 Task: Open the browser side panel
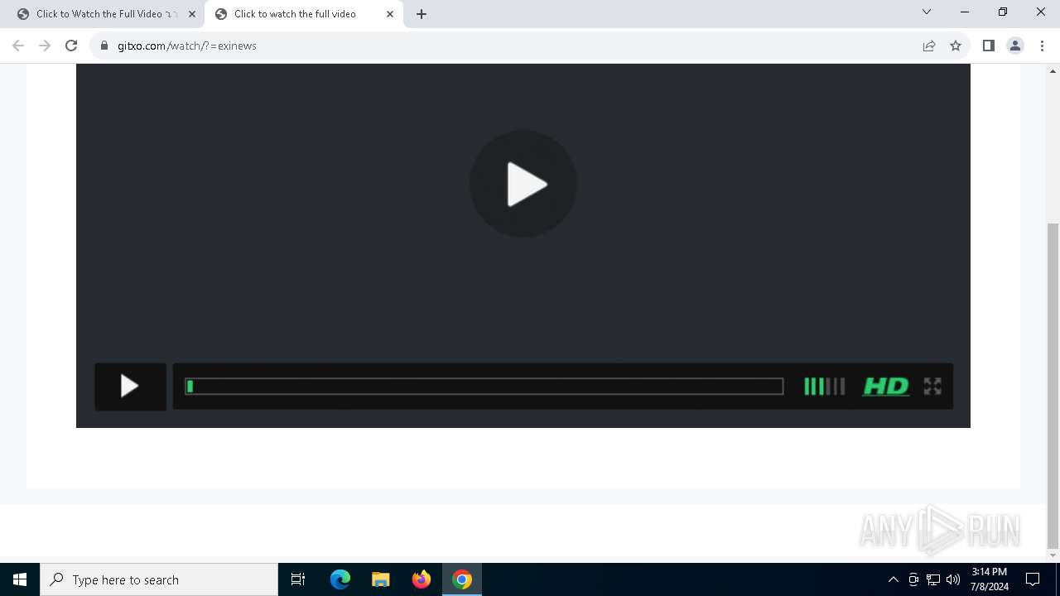click(x=989, y=46)
